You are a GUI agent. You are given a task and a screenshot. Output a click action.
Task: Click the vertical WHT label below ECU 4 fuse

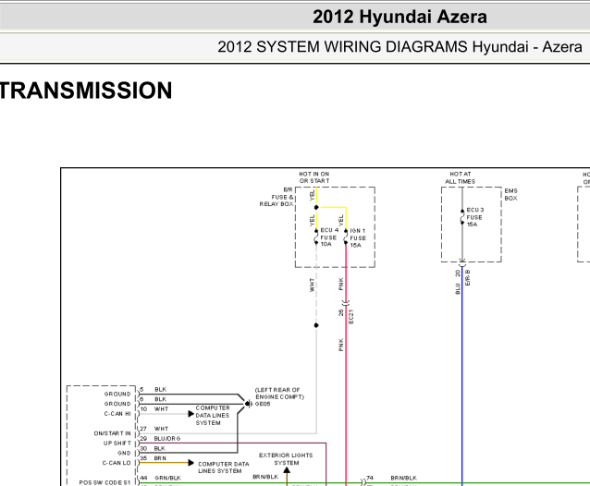tap(312, 285)
